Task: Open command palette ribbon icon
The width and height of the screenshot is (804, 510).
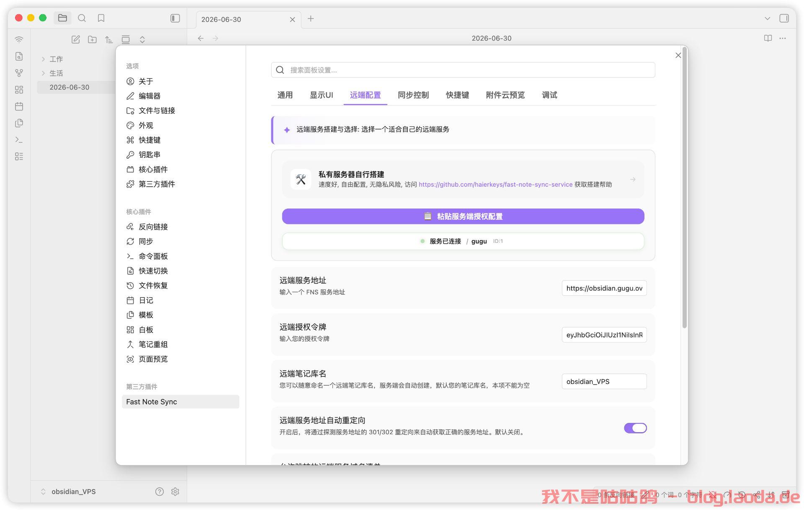Action: pyautogui.click(x=19, y=140)
